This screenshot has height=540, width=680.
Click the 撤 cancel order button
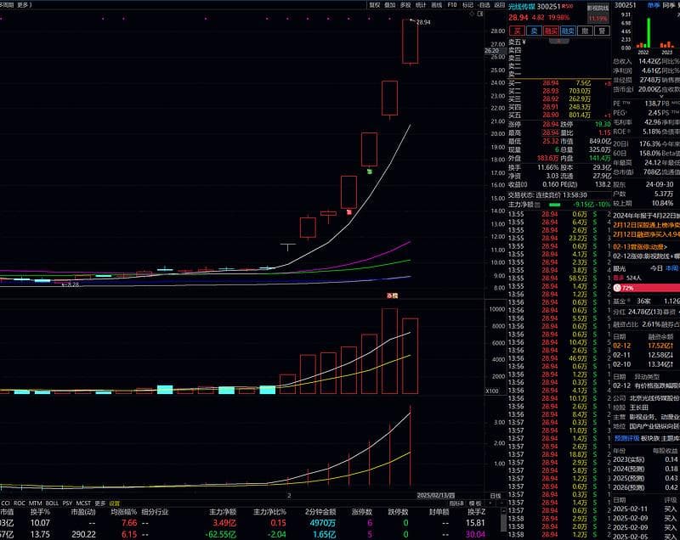coord(585,31)
